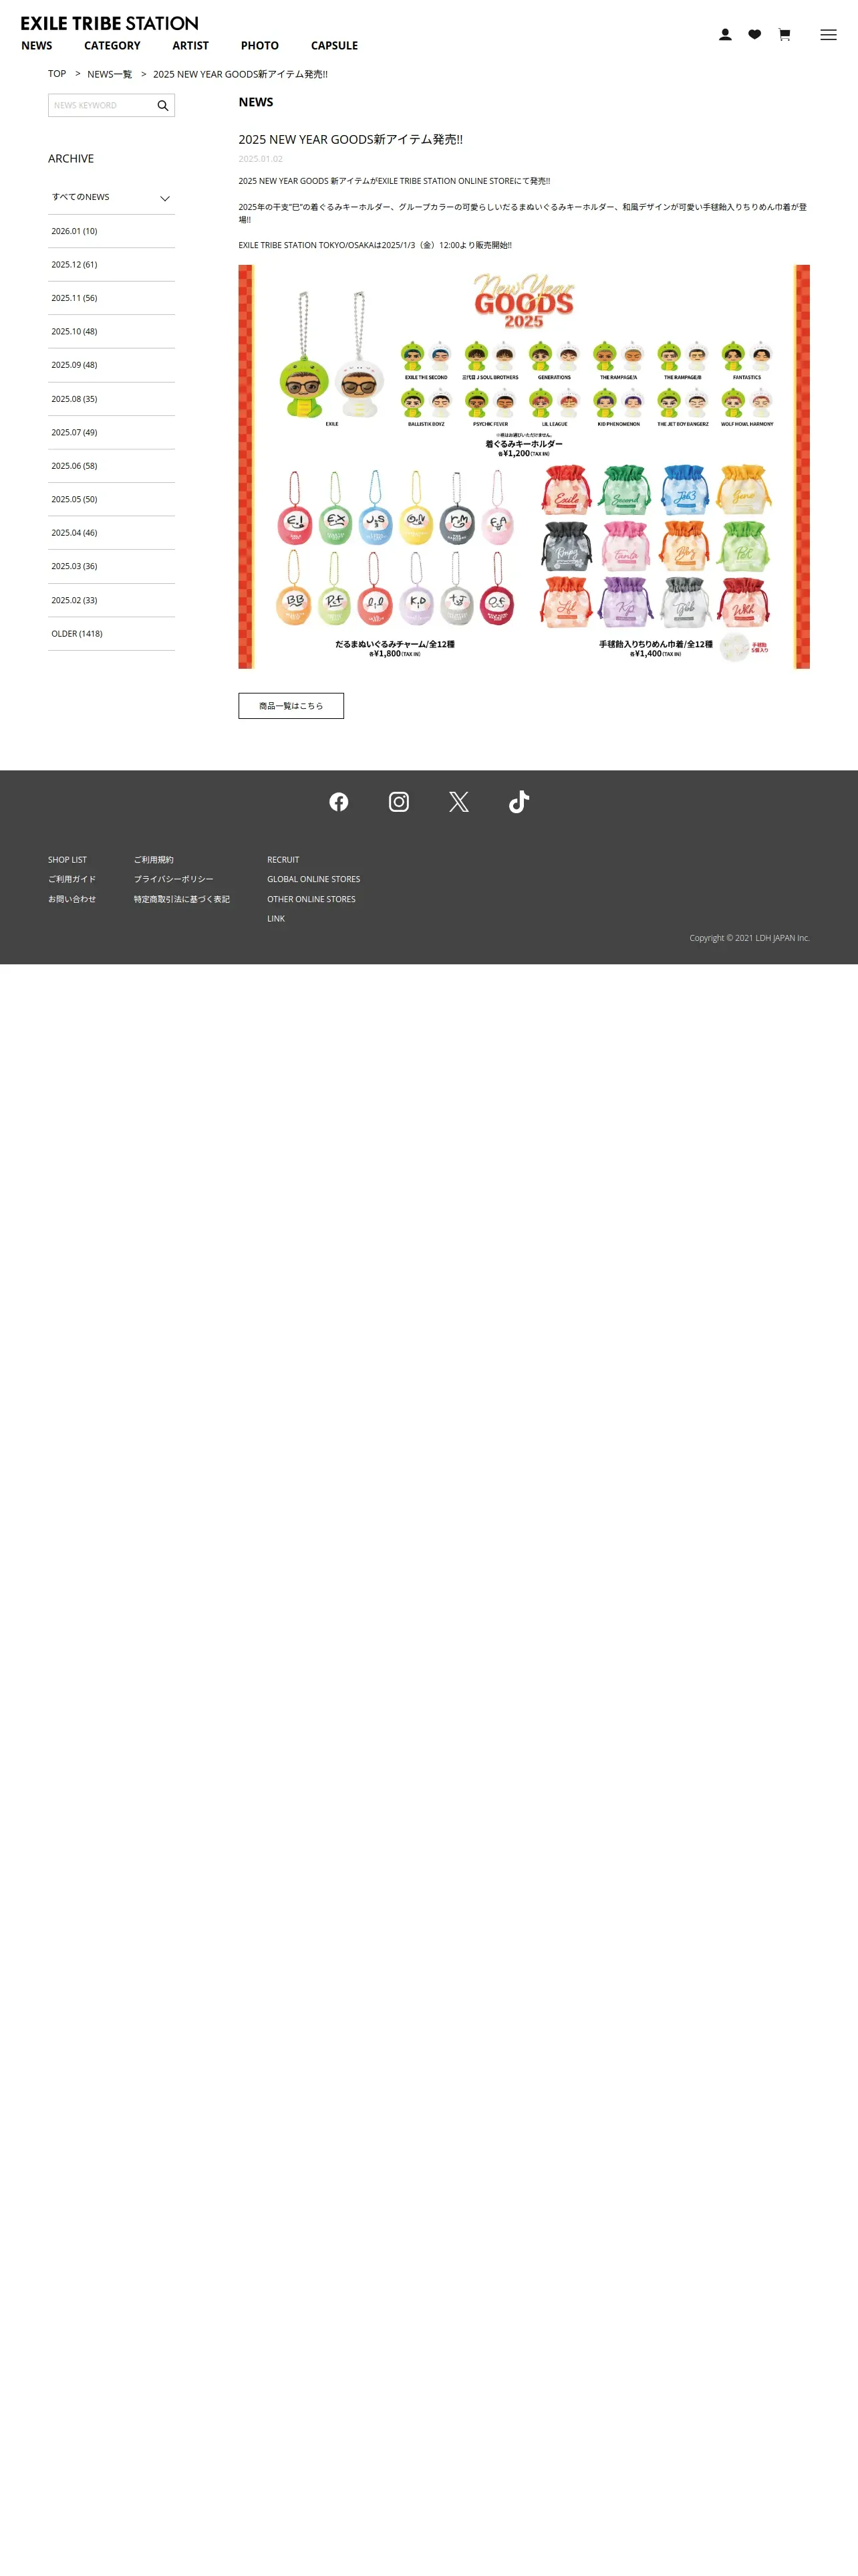Viewport: 858px width, 2576px height.
Task: Select the article title 2025 NEW YEAR GOODS新アイテム発売!!
Action: 351,140
